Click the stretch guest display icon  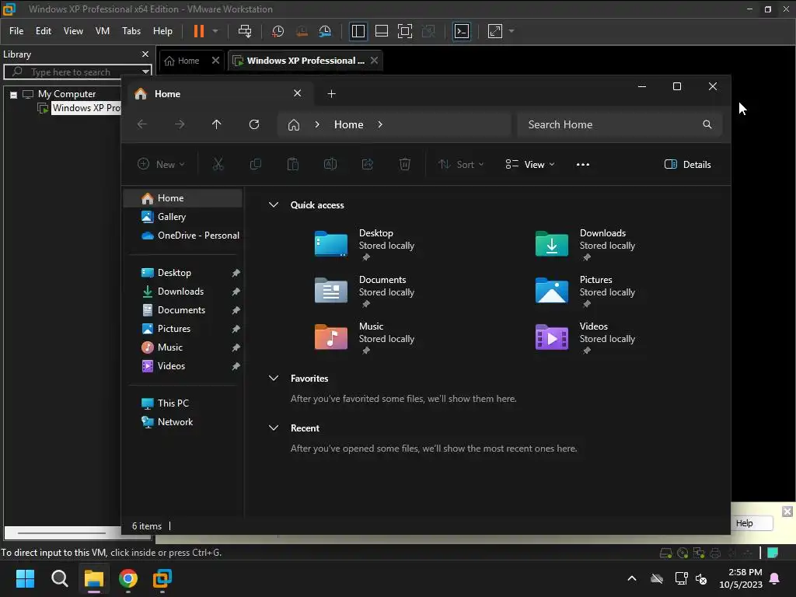coord(495,31)
